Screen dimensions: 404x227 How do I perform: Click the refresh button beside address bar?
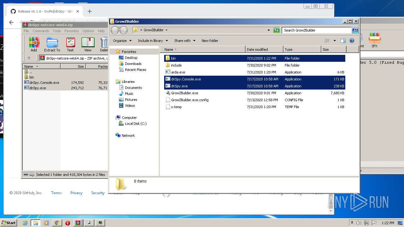coord(276,30)
